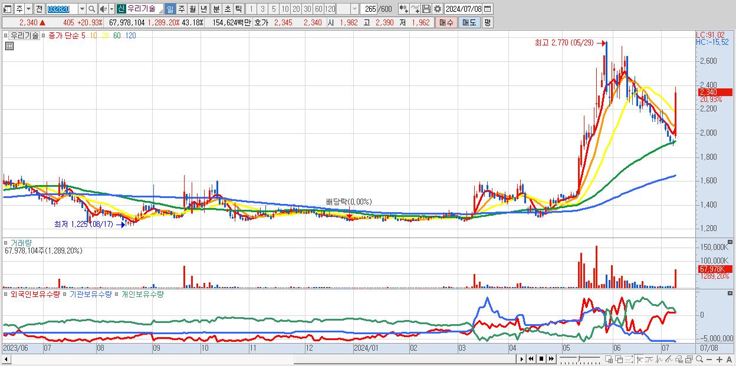
Task: Click the speaker sound icon
Action: pyautogui.click(x=103, y=9)
